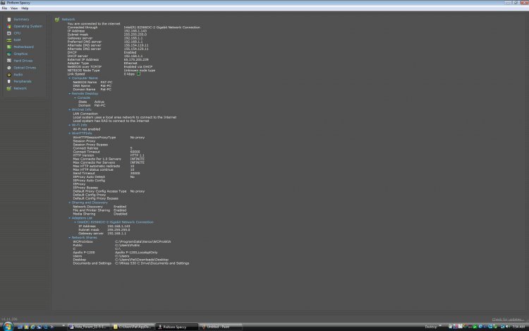Click the 'Wi-Fi not enabled' text
The height and width of the screenshot is (331, 529).
[86, 129]
